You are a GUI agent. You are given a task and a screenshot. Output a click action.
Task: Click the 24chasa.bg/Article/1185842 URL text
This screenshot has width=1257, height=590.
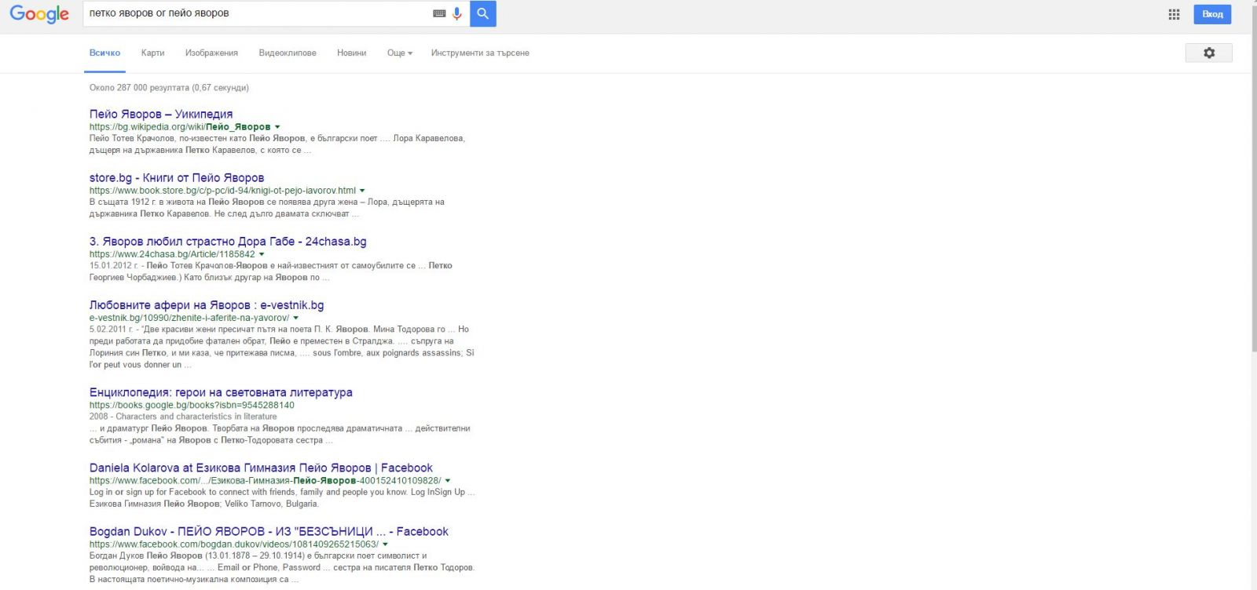point(172,254)
